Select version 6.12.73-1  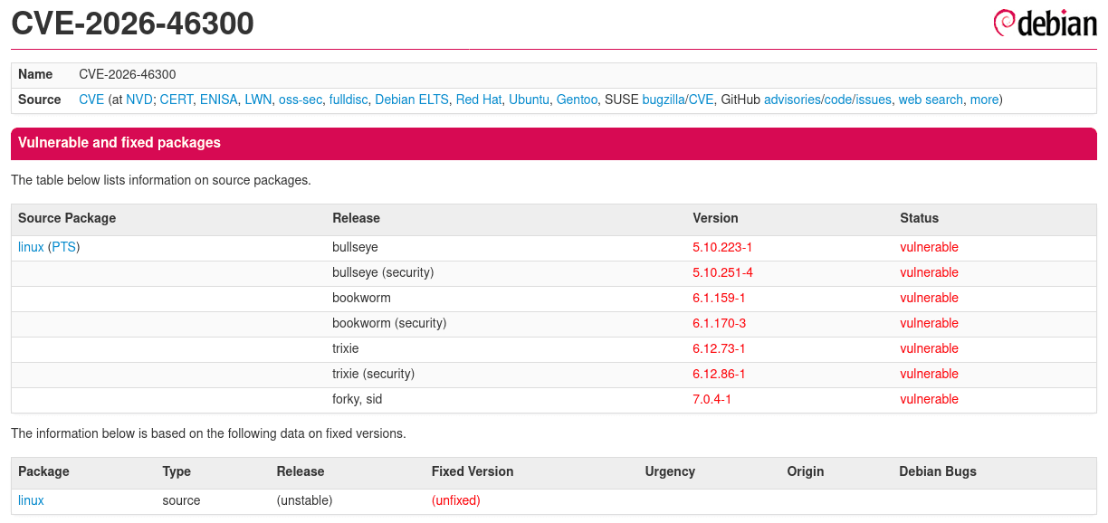point(720,348)
